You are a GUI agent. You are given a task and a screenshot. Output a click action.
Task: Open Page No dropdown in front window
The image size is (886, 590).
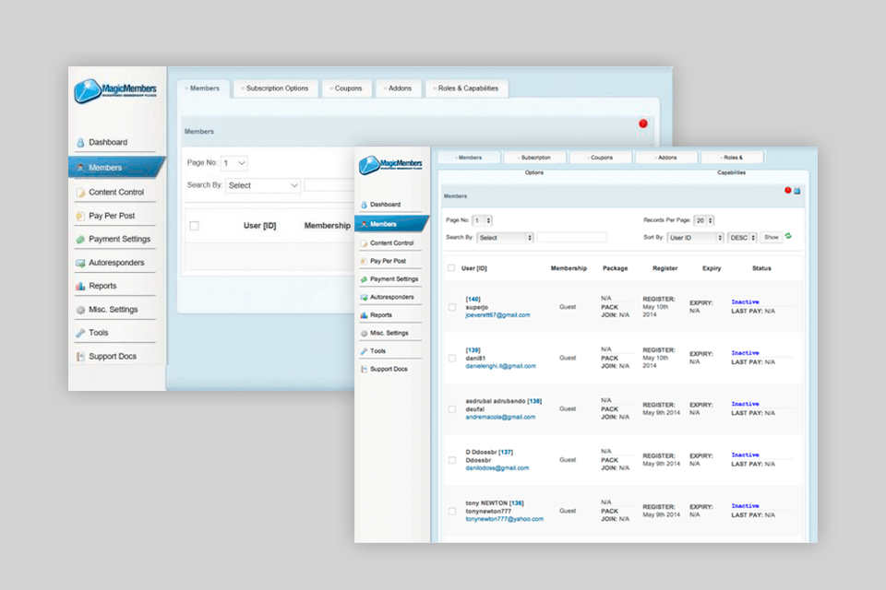tap(483, 220)
